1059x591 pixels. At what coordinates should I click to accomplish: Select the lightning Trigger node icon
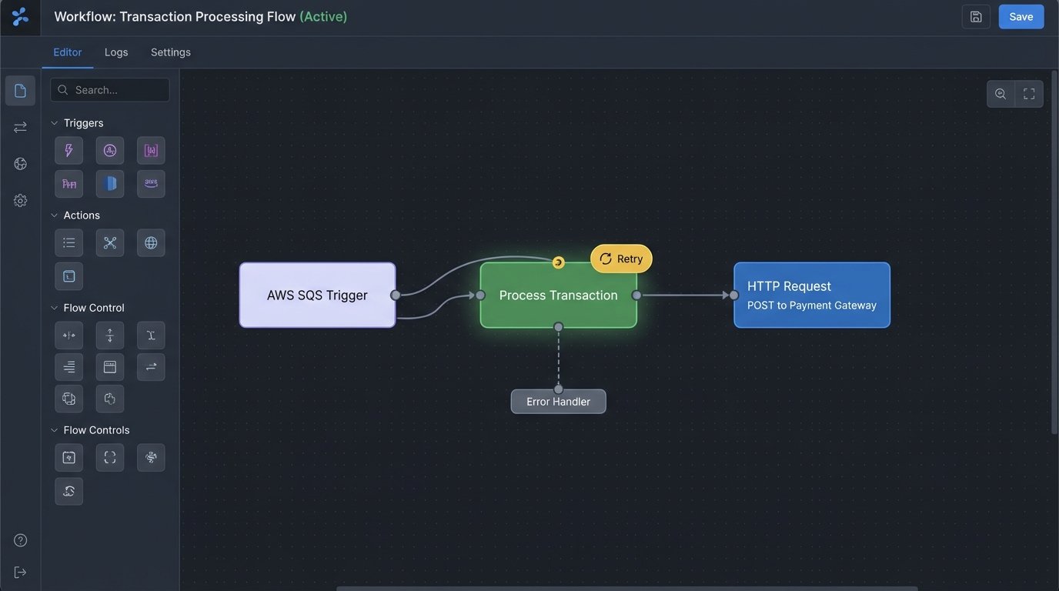click(x=68, y=149)
